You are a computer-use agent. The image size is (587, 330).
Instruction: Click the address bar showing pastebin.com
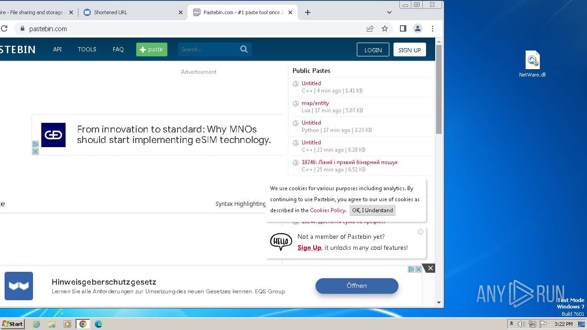tap(193, 28)
